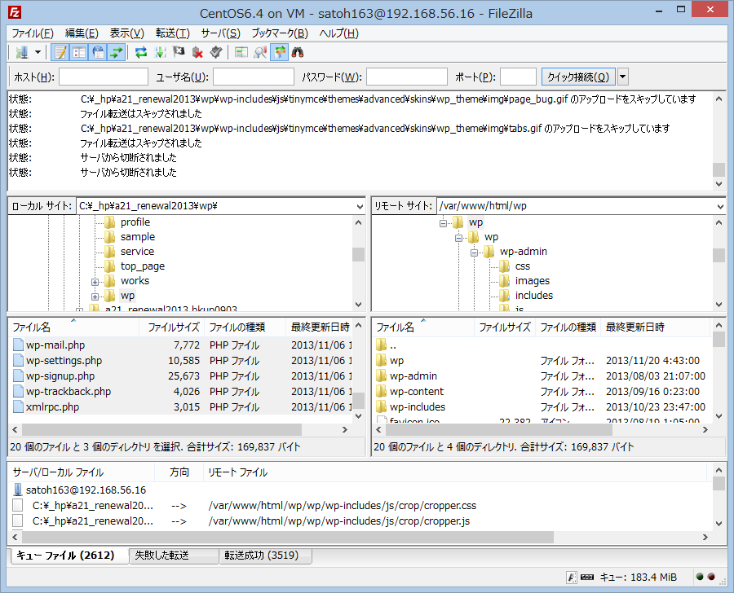Focus the パスワード password field
The height and width of the screenshot is (593, 734).
tap(407, 77)
